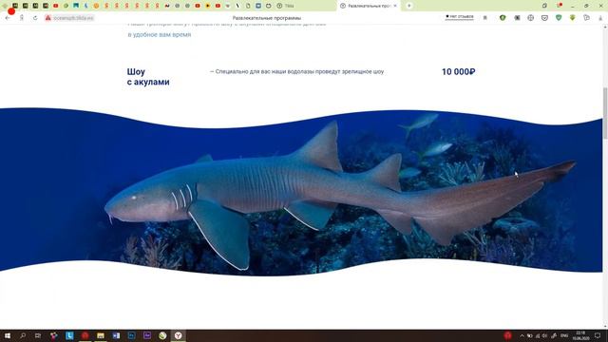Image resolution: width=608 pixels, height=342 pixels.
Task: Open the volume control in system tray
Action: point(544,335)
